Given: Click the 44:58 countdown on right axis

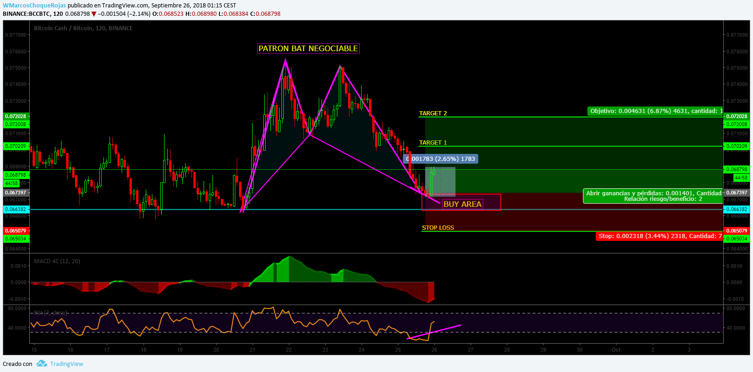Looking at the screenshot, I should point(741,178).
